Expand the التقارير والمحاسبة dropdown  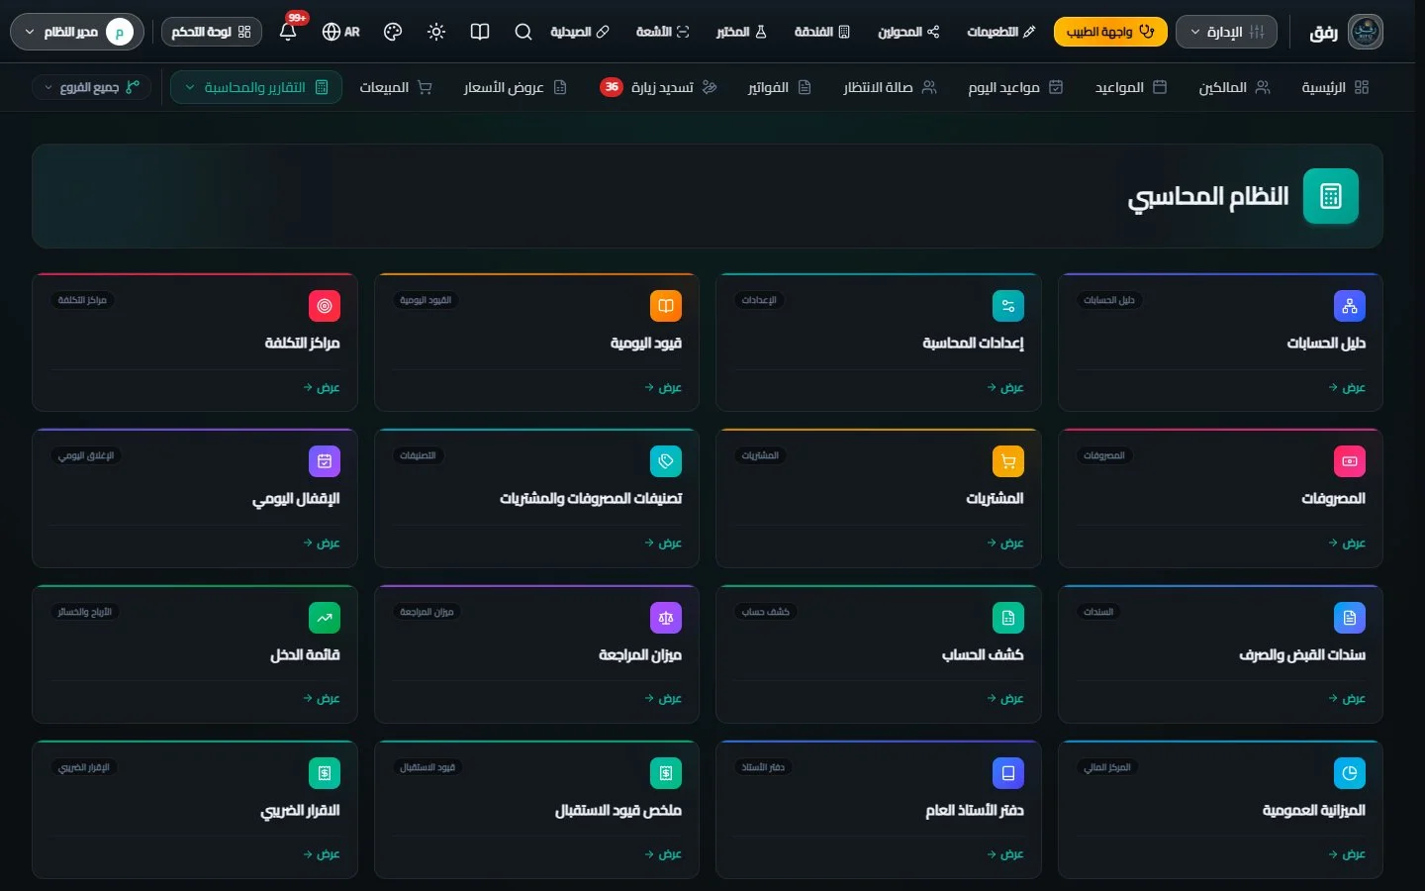256,87
